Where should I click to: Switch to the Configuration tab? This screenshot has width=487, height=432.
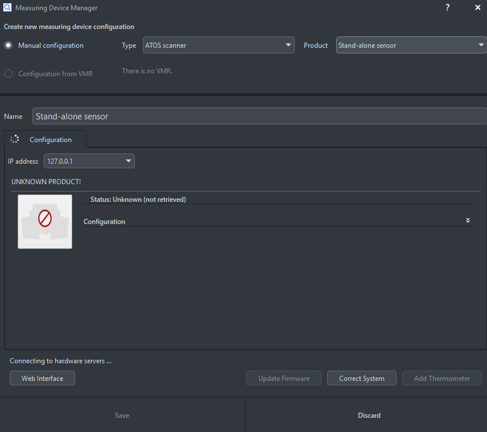(45, 139)
